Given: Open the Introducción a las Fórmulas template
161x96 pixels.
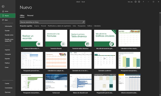Looking at the screenshot, I should [x=56, y=38].
